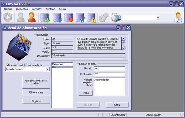Click the doctor avatar icon at toolbar right
This screenshot has width=185, height=118.
click(x=178, y=18)
